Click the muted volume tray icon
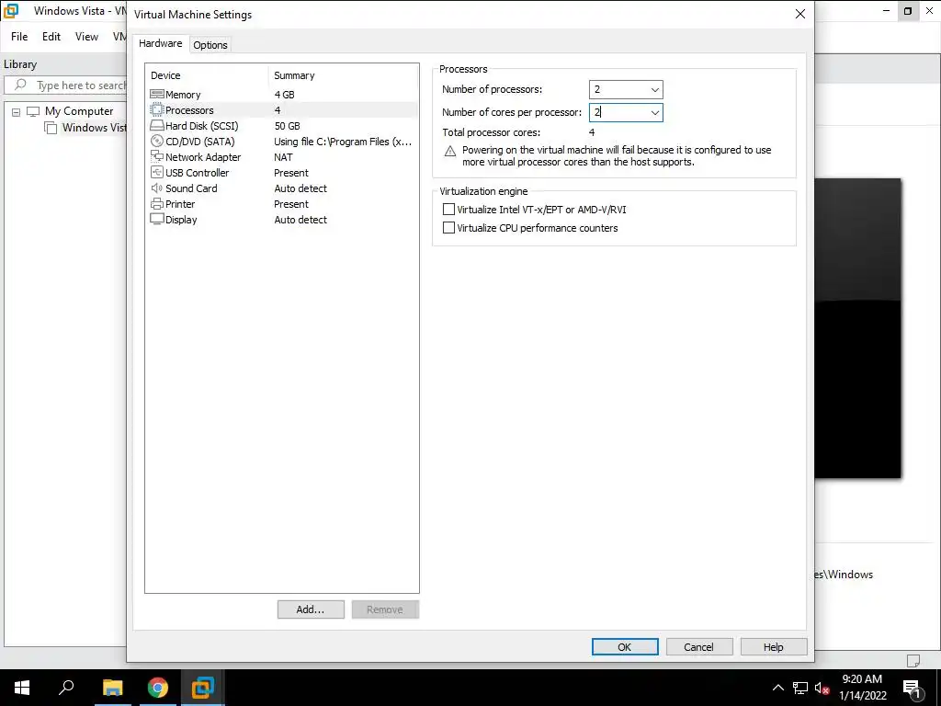The height and width of the screenshot is (706, 941). [822, 688]
